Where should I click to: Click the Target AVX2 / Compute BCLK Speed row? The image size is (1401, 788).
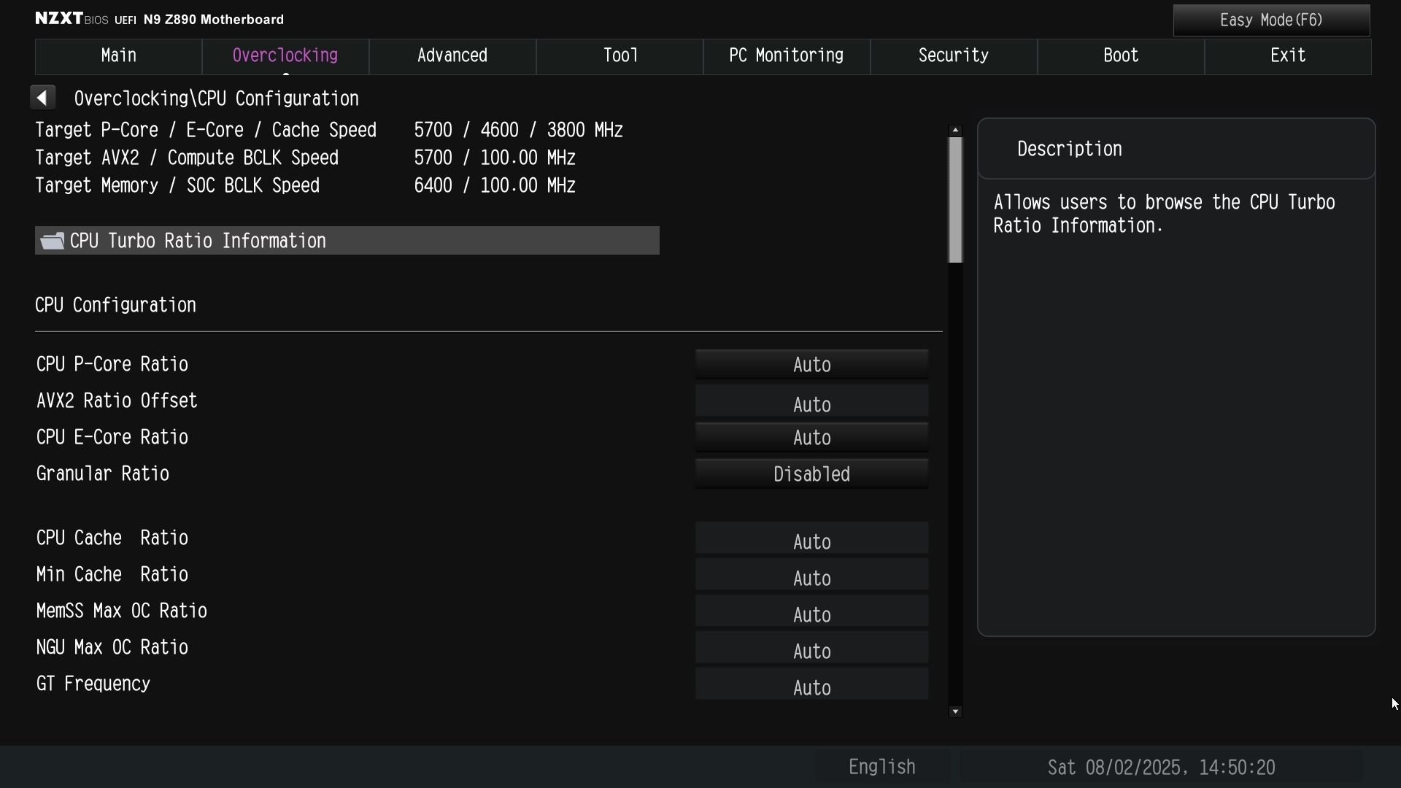pos(306,158)
